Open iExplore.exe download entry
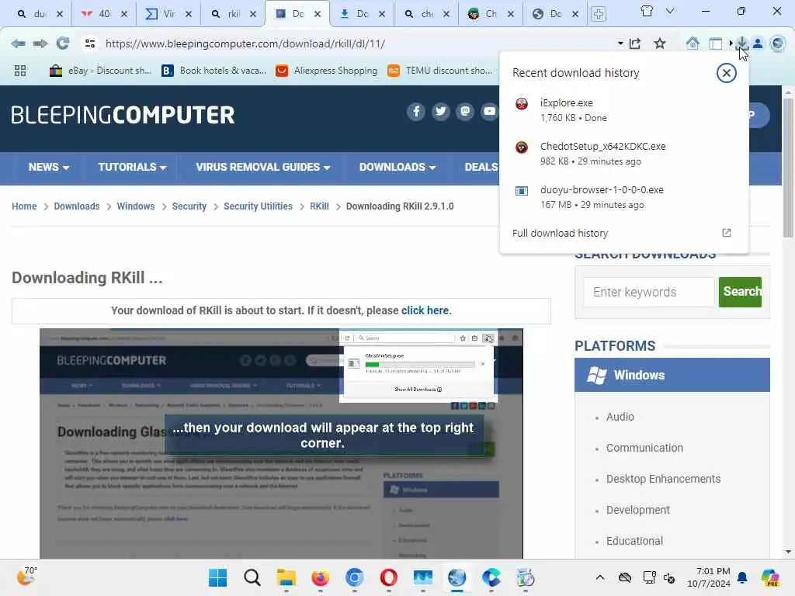 click(624, 110)
